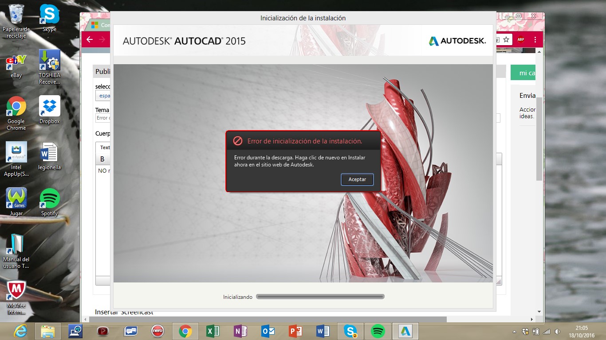The image size is (606, 340).
Task: Select the Spotify shortcut on the desktop
Action: [x=49, y=202]
